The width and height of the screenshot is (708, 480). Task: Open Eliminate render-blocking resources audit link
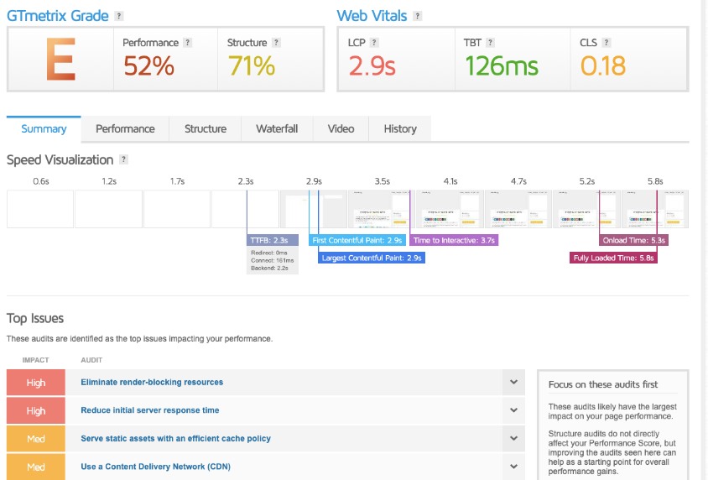pyautogui.click(x=152, y=383)
